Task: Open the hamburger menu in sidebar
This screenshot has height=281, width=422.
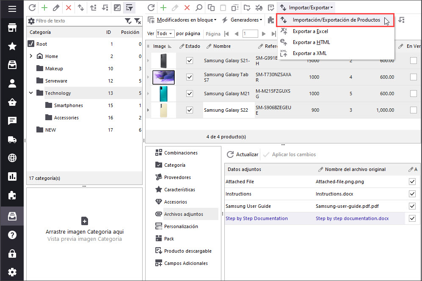Action: [12, 9]
